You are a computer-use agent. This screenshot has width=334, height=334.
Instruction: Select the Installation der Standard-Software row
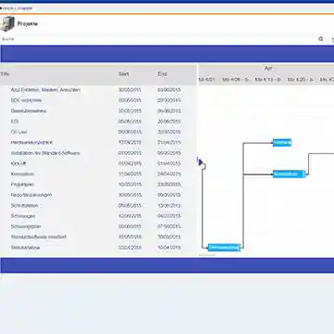98,153
